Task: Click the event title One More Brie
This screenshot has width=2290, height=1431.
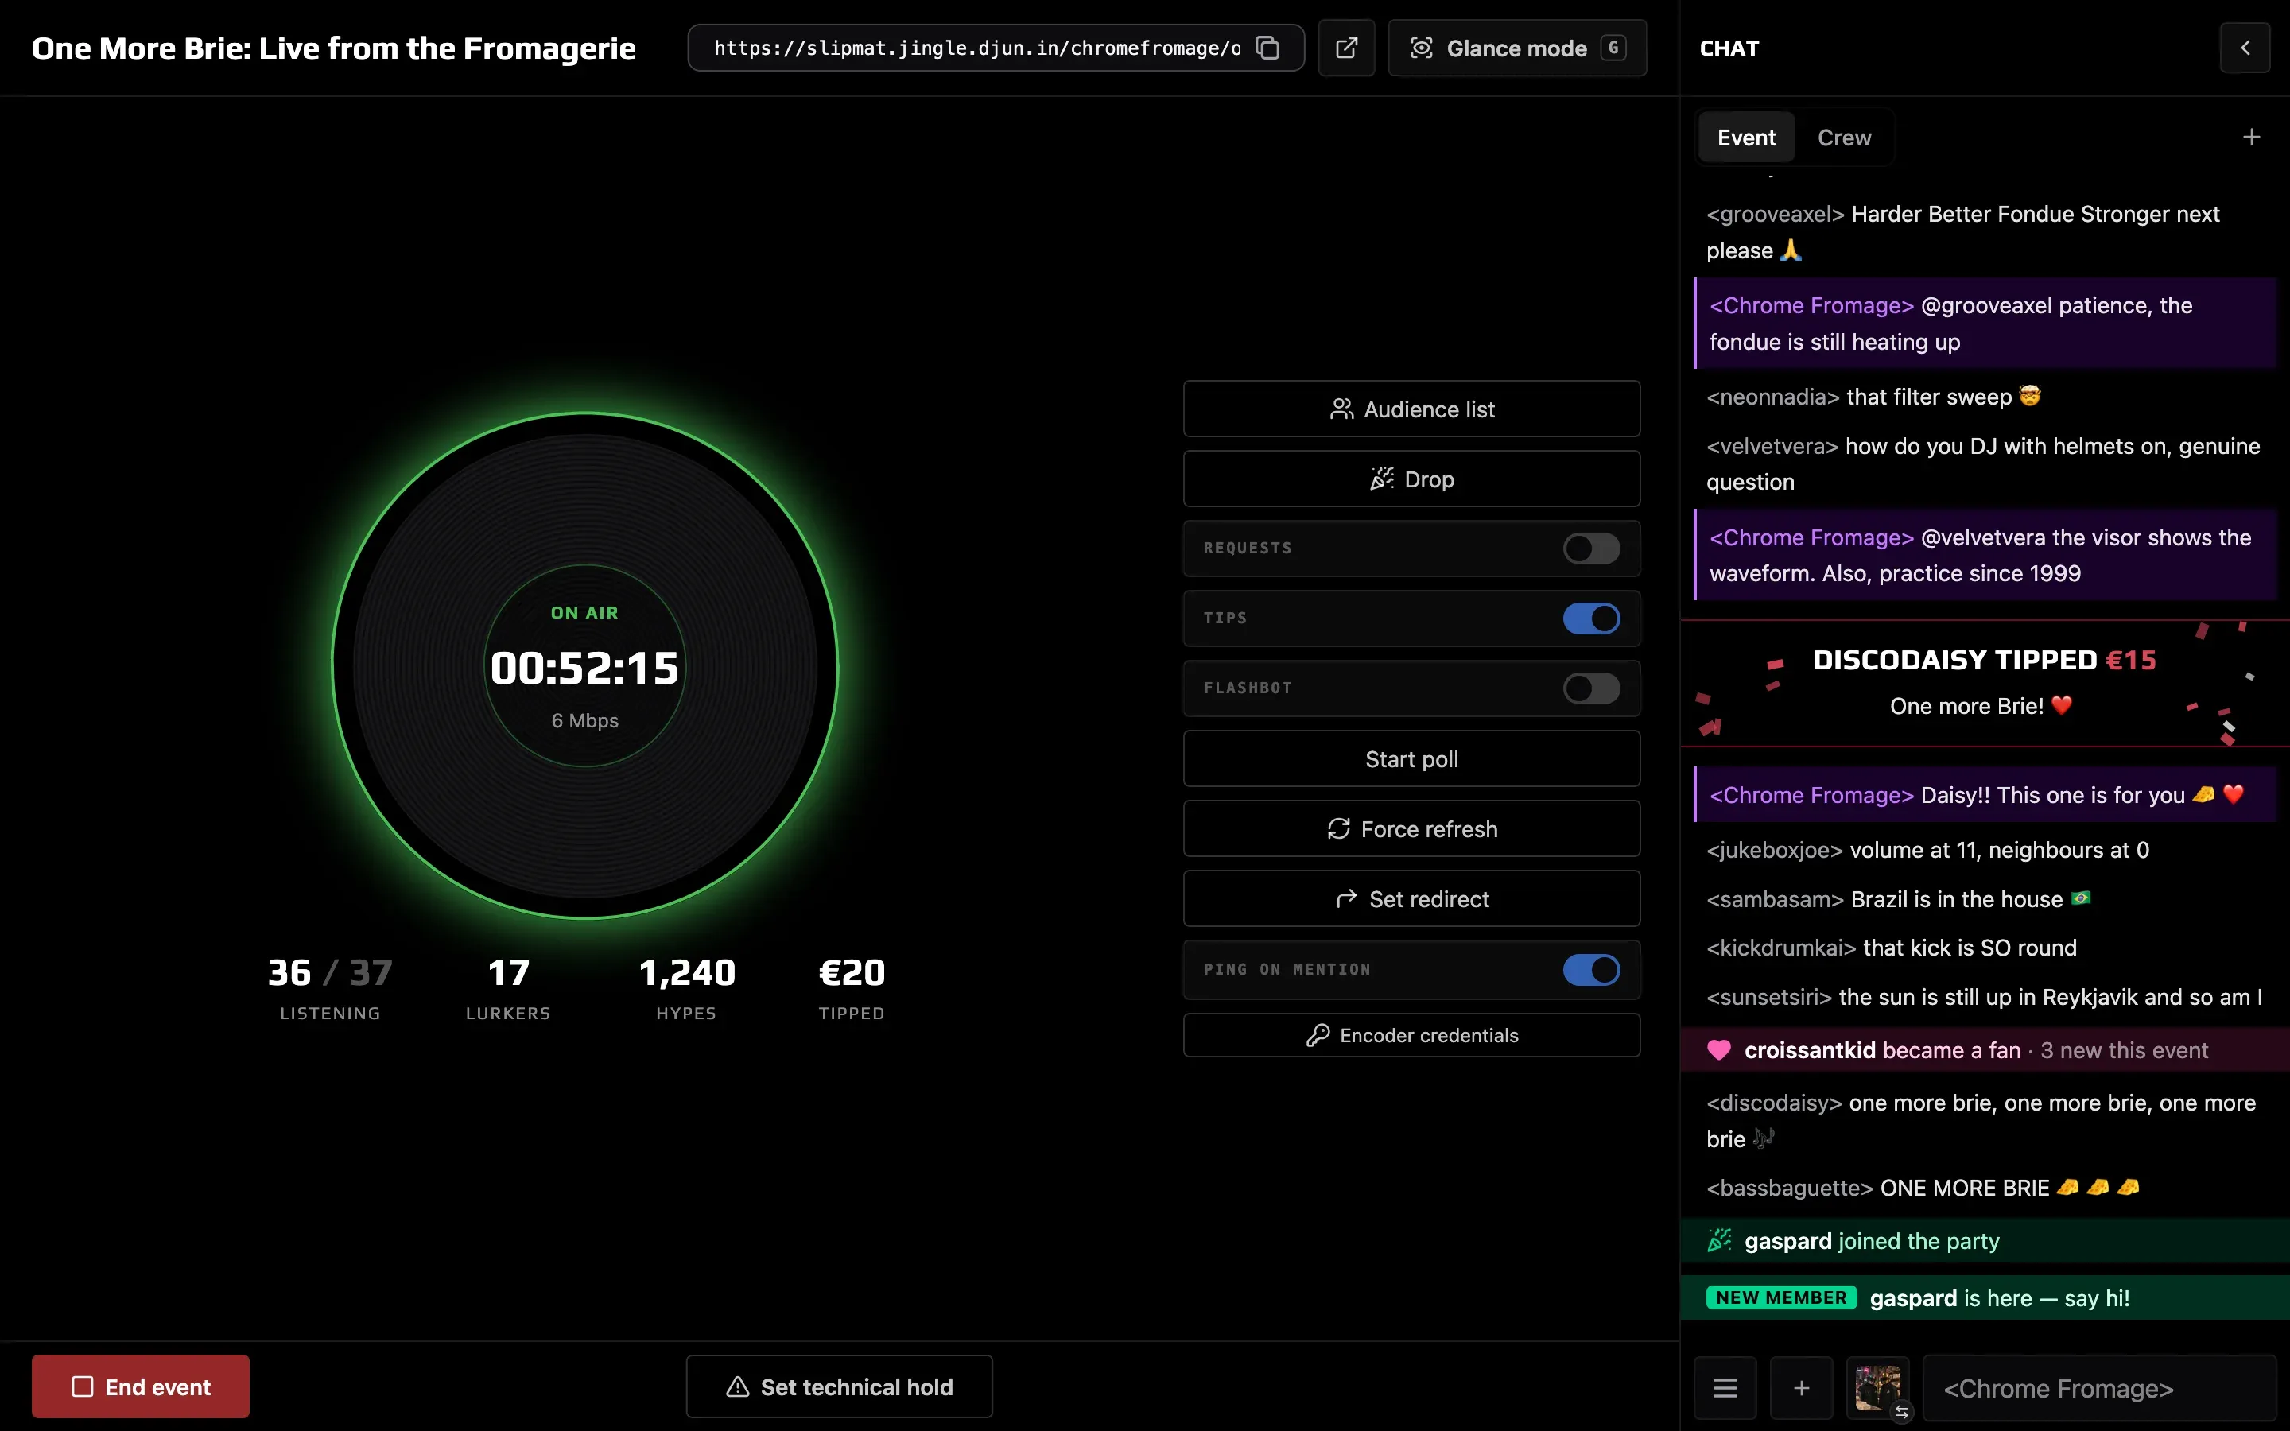Action: [x=334, y=48]
